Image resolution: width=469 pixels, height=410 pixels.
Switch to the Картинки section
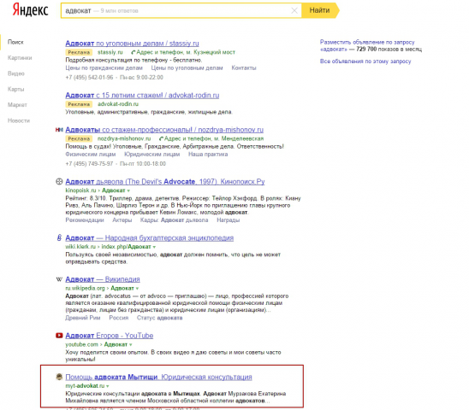click(20, 58)
